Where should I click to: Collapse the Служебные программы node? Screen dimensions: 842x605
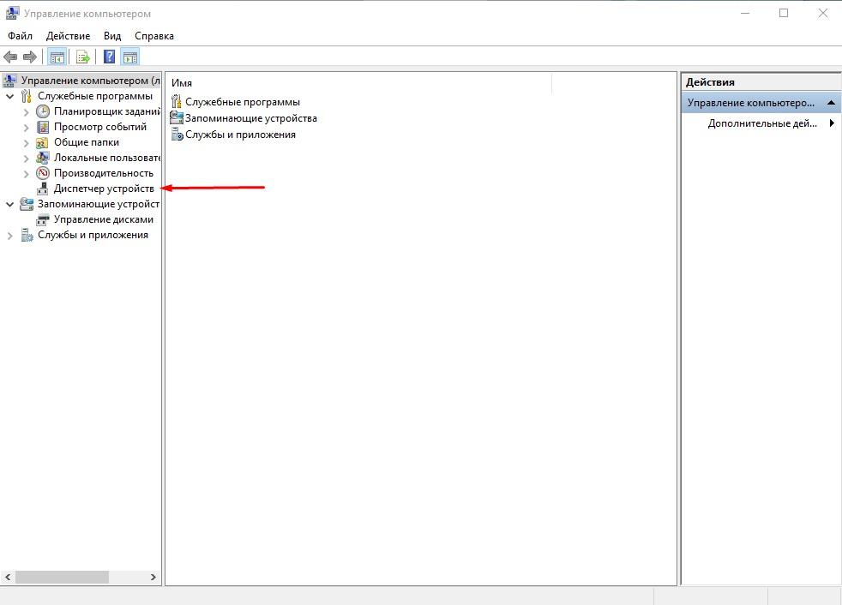pyautogui.click(x=9, y=97)
